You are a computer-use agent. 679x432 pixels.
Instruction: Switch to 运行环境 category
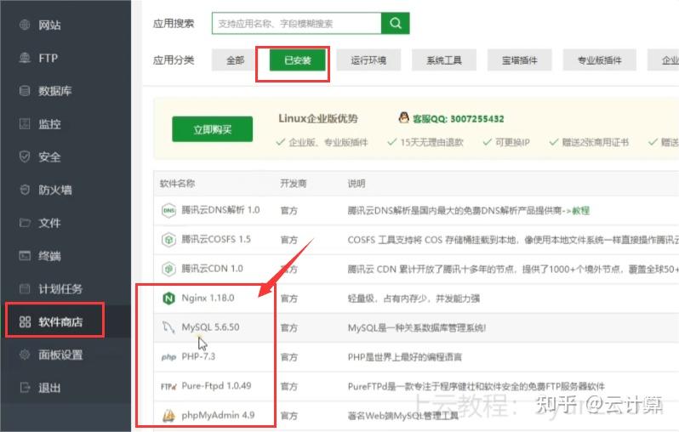[x=368, y=60]
